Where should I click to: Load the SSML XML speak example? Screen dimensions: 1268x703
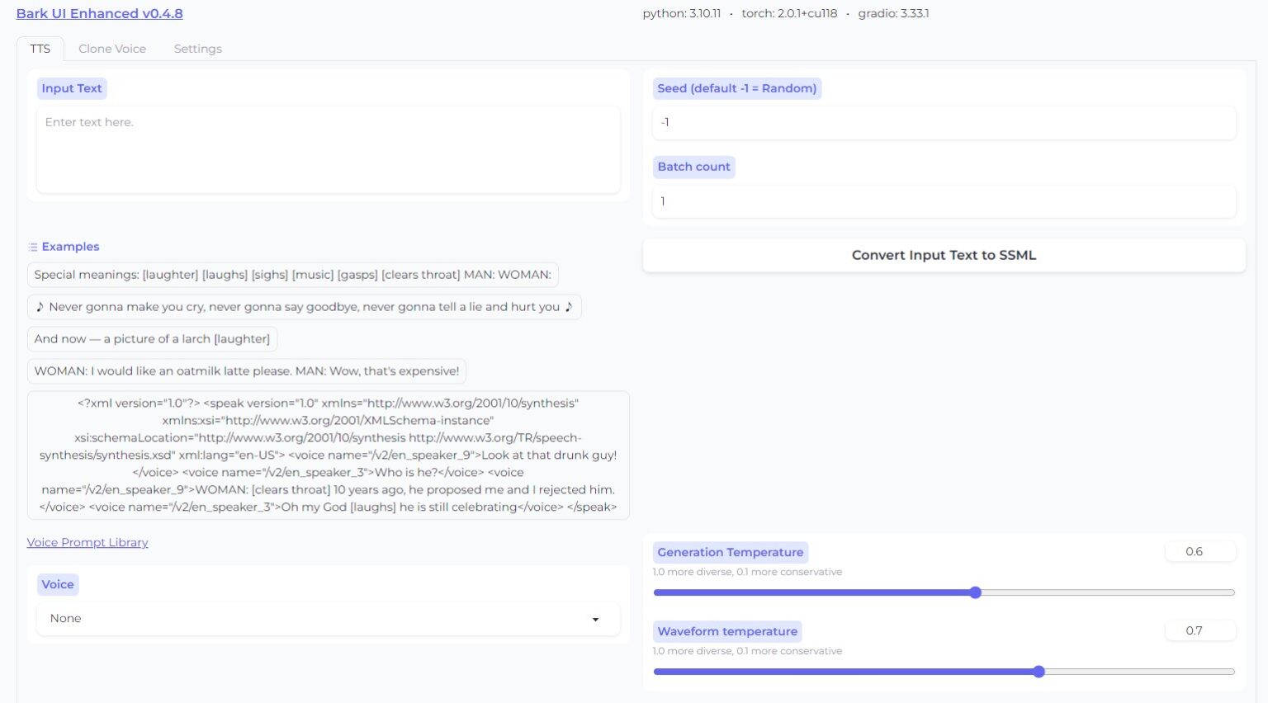[328, 455]
